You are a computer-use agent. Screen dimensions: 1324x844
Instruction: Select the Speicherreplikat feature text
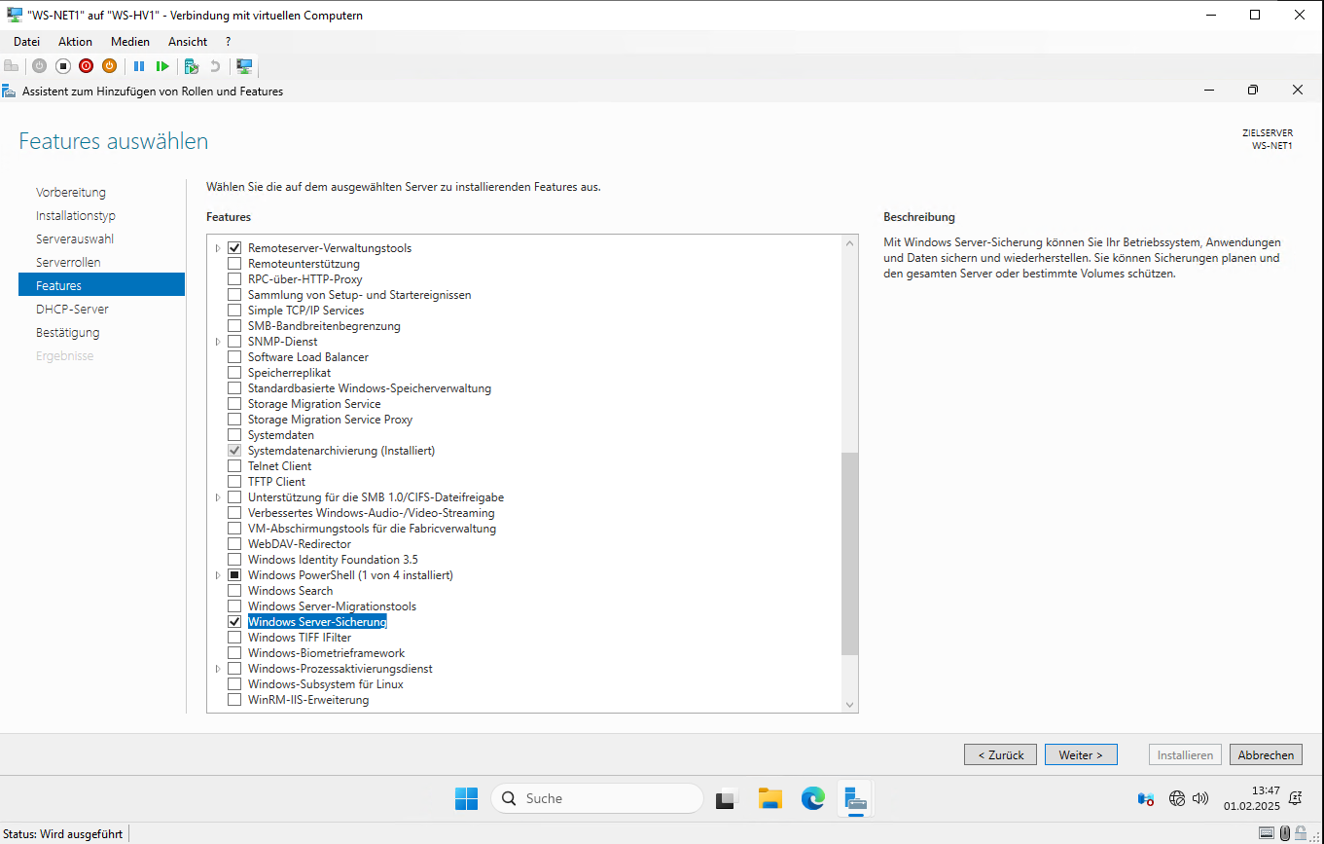[289, 373]
